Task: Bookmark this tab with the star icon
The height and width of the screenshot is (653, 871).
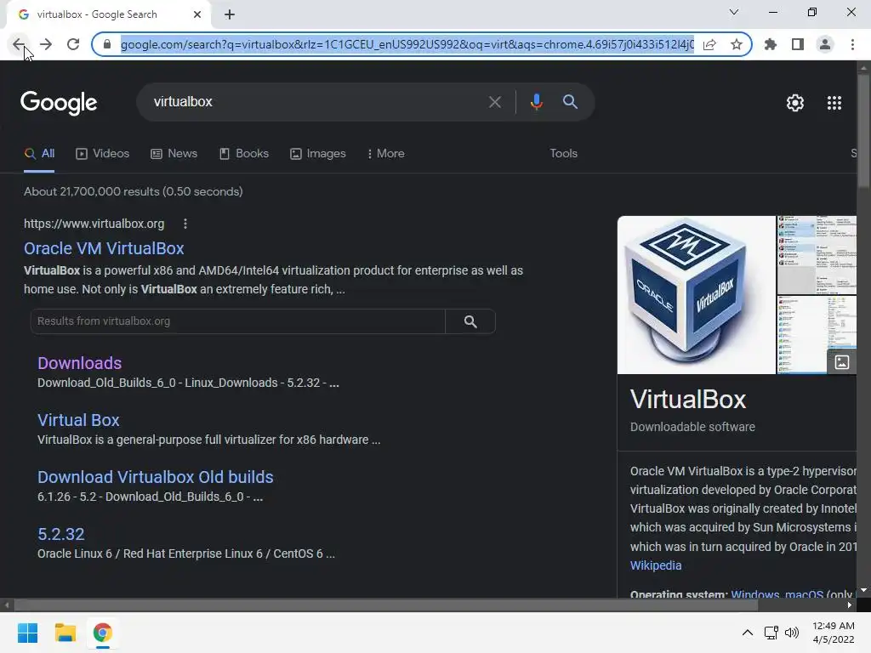Action: coord(737,44)
